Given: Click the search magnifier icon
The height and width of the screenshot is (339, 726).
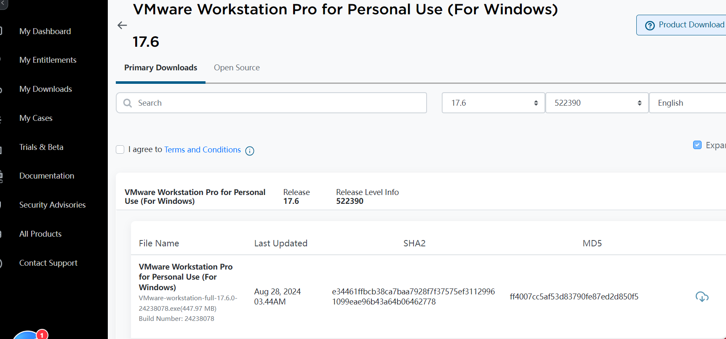Looking at the screenshot, I should click(x=128, y=103).
